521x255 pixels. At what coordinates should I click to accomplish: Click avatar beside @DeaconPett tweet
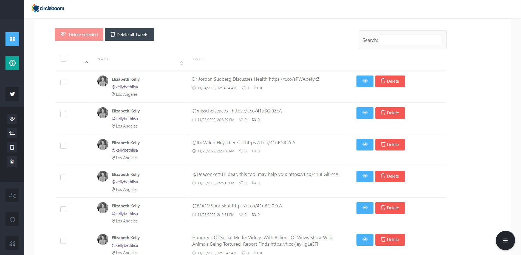103,176
